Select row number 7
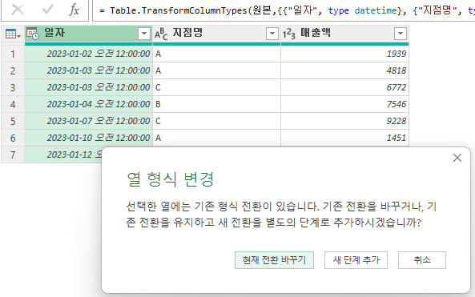This screenshot has height=297, width=475. pyautogui.click(x=13, y=155)
